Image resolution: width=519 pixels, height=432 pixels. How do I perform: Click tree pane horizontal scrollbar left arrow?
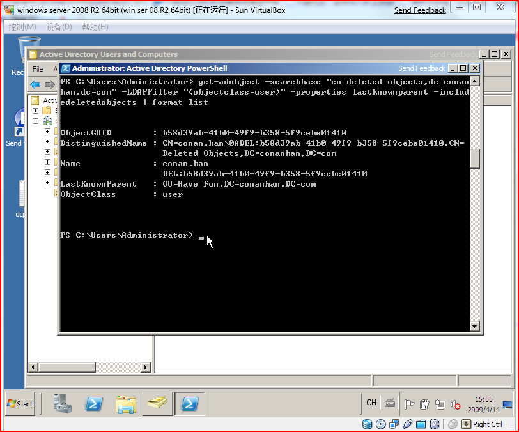click(33, 367)
